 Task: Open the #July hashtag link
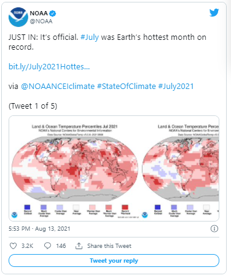(x=90, y=37)
